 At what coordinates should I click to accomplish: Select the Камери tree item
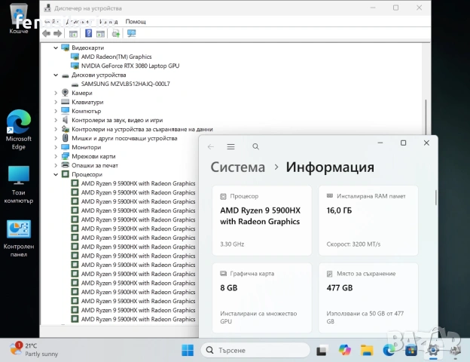pyautogui.click(x=82, y=93)
